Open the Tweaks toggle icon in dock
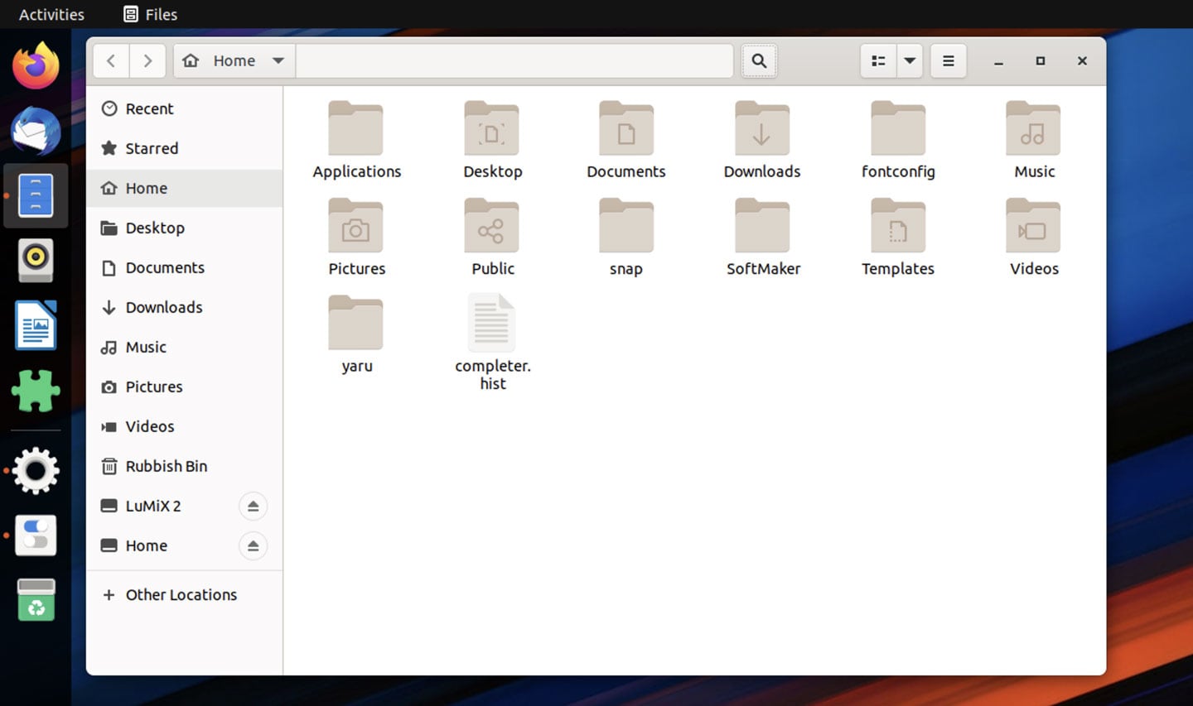 click(x=36, y=535)
